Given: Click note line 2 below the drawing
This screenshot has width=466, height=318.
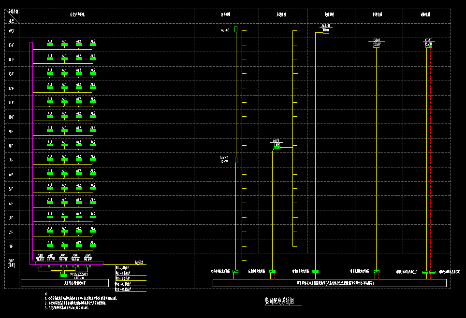Looking at the screenshot, I should (x=75, y=303).
